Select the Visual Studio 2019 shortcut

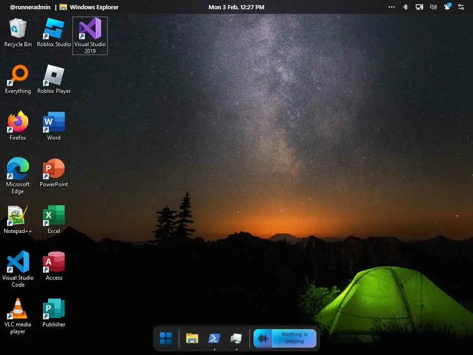coord(90,36)
